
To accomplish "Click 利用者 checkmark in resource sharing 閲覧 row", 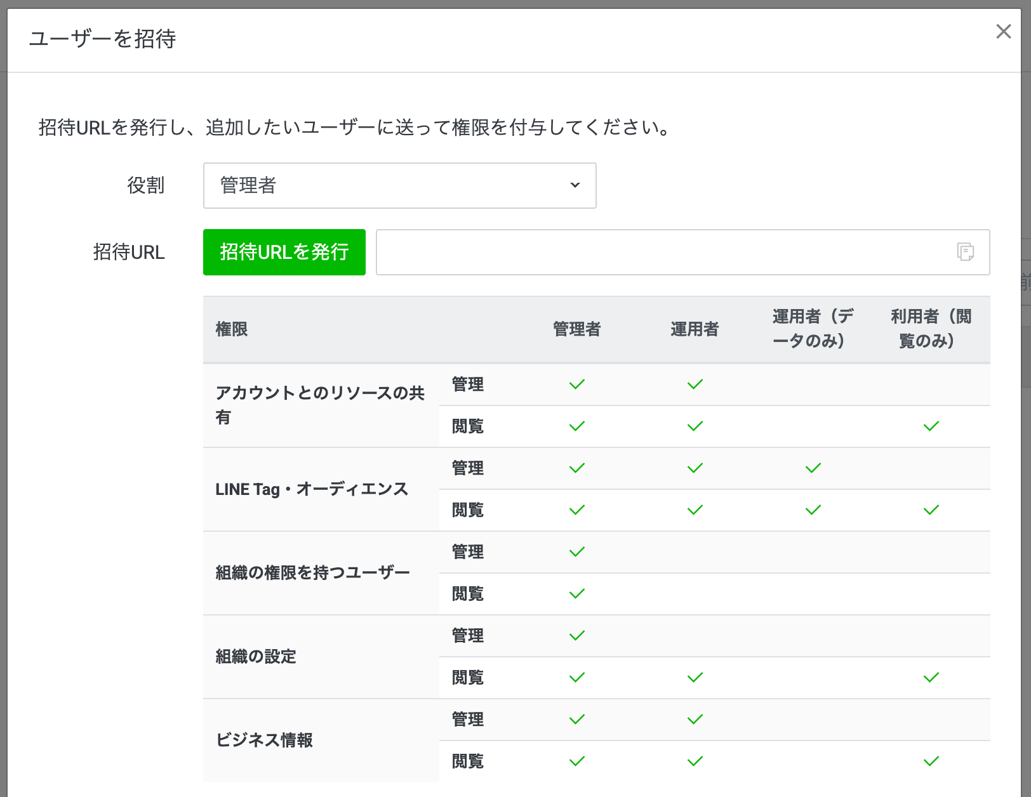I will point(931,426).
